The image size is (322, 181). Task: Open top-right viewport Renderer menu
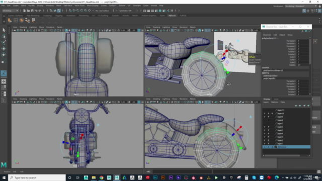(183, 27)
